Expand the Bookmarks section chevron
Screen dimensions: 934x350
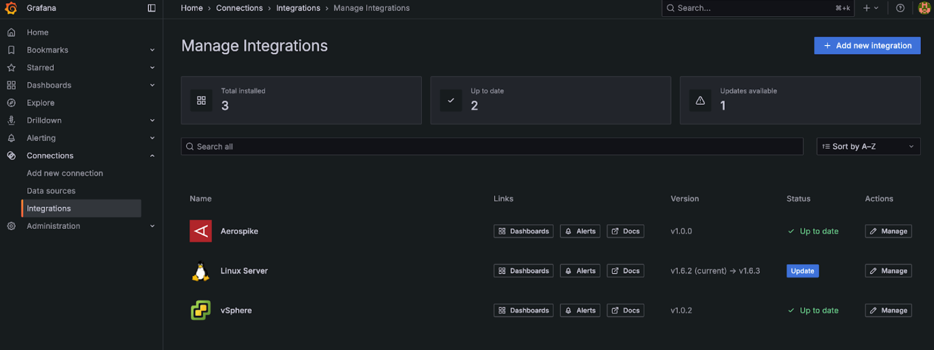tap(152, 50)
